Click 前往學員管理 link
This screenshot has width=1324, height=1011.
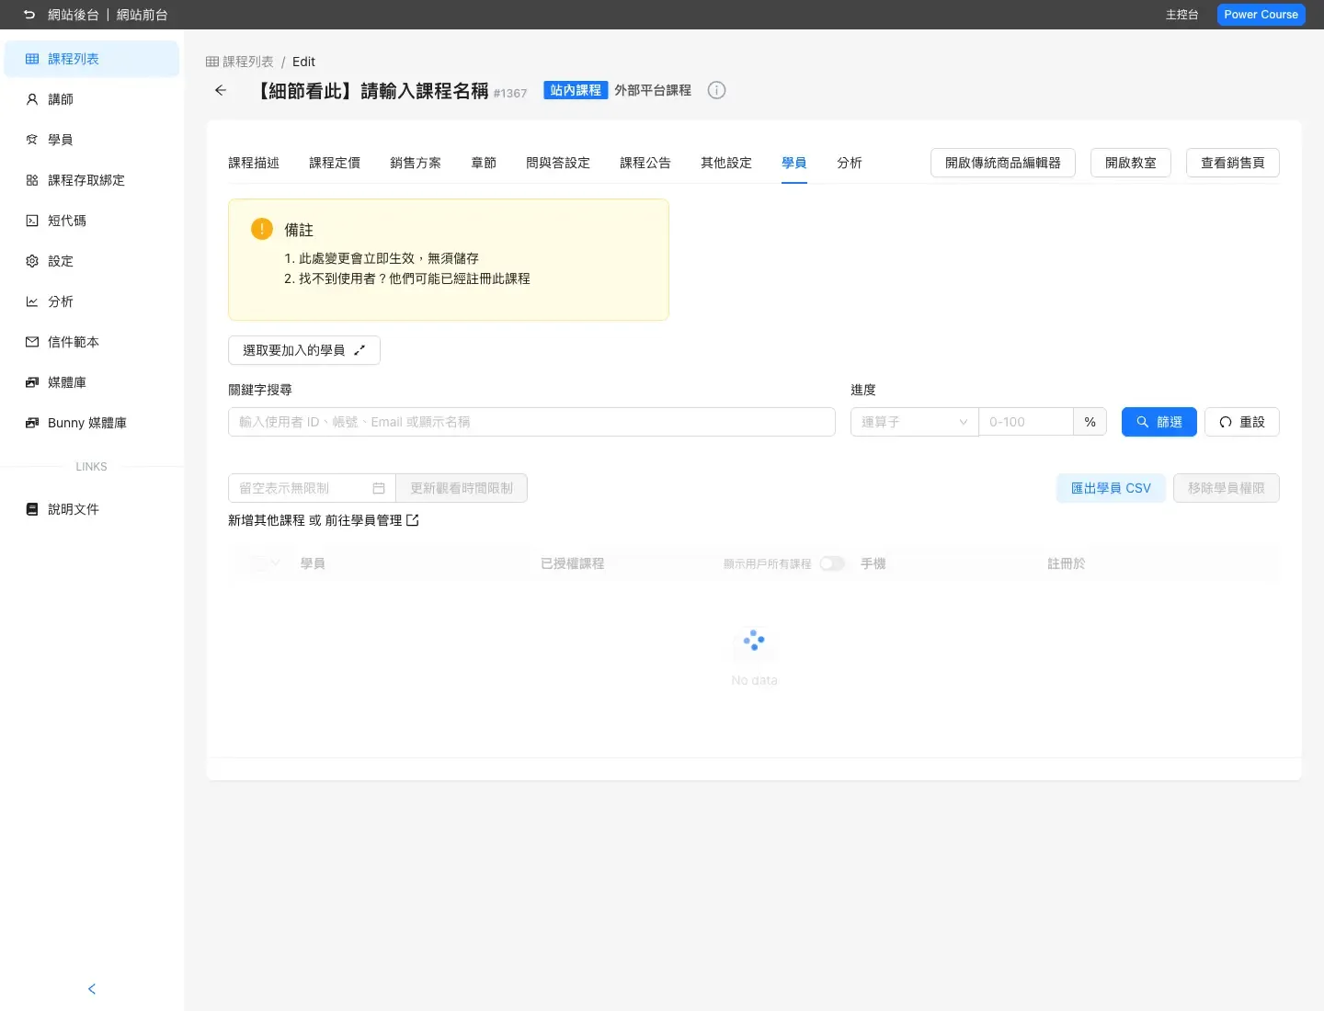(x=363, y=520)
